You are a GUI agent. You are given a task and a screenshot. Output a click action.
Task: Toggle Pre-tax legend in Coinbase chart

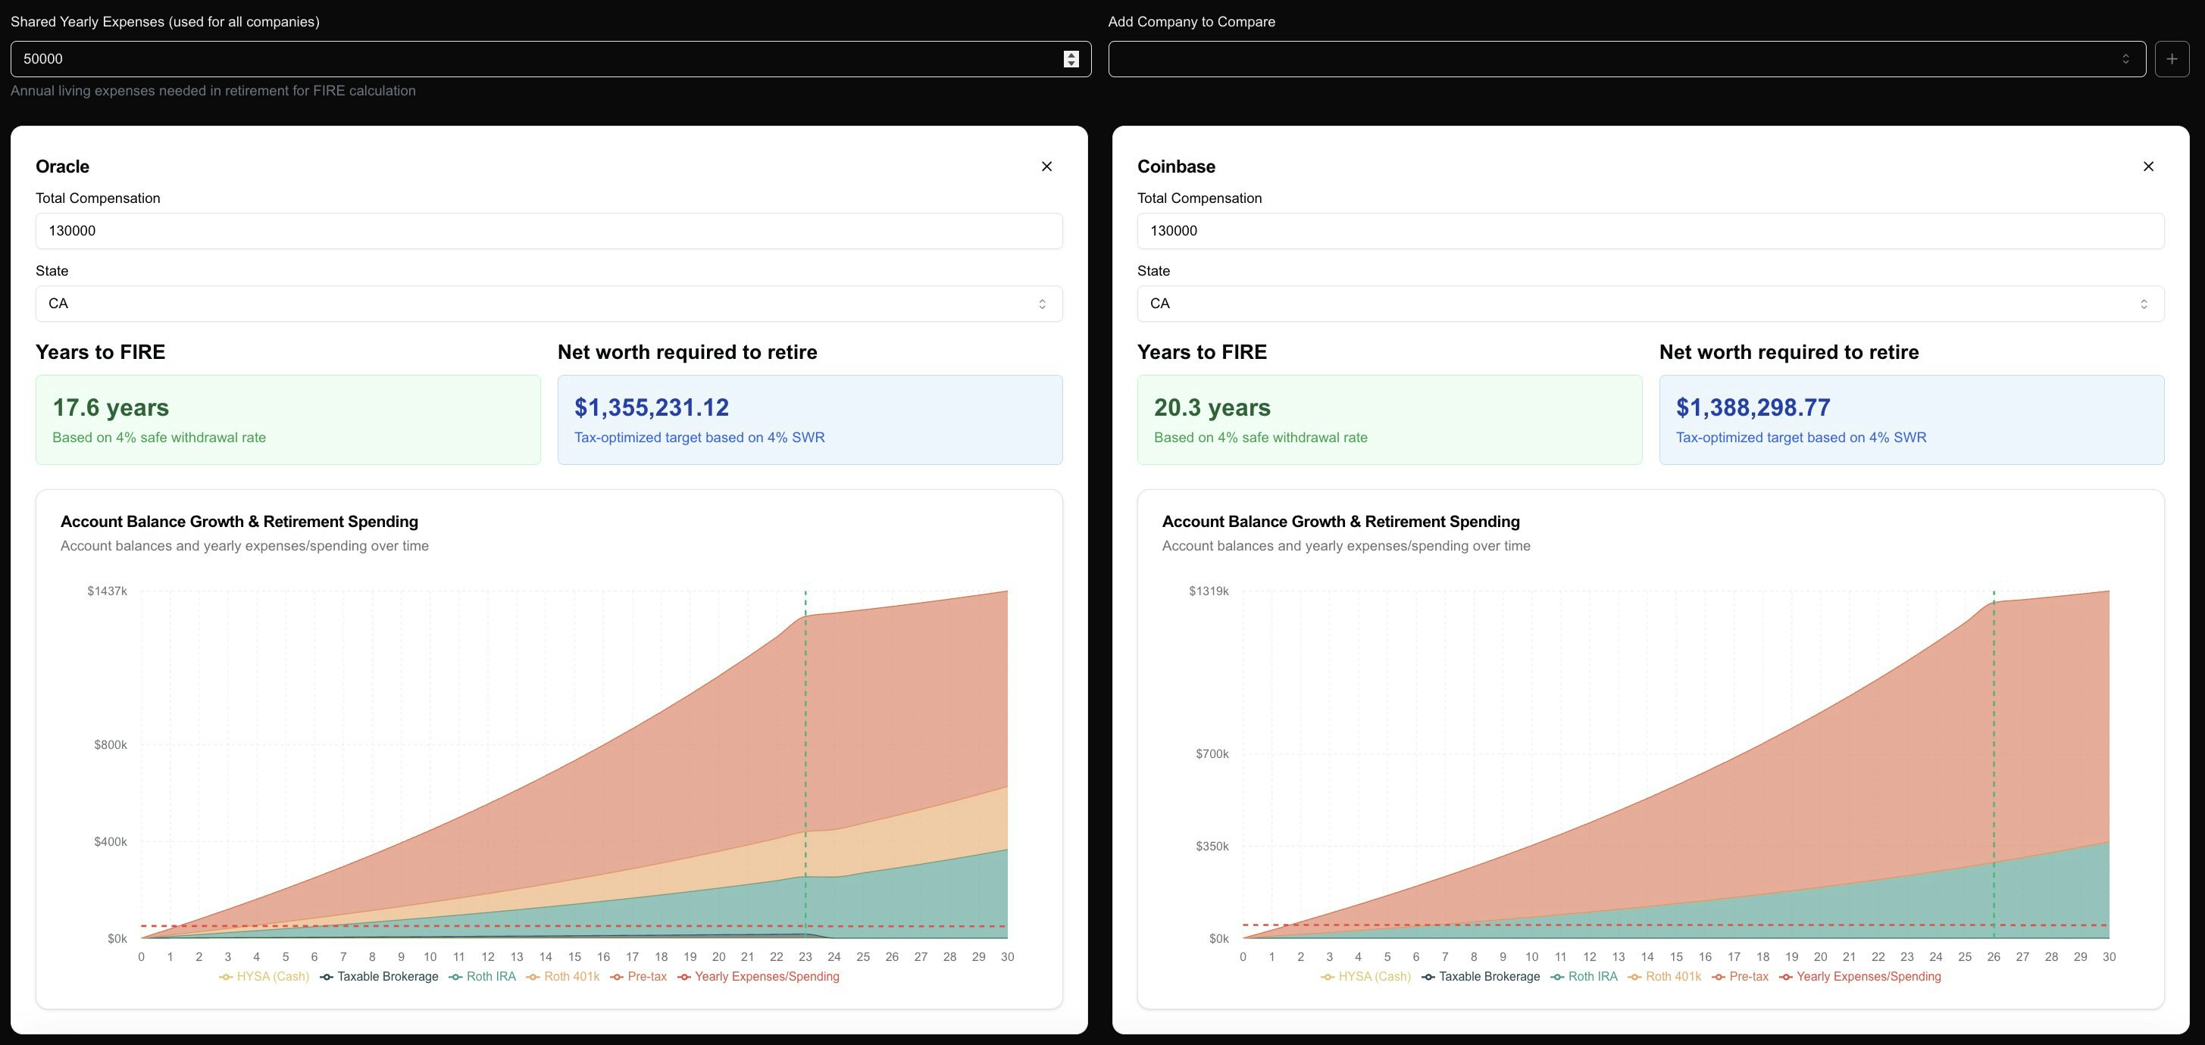click(1739, 977)
